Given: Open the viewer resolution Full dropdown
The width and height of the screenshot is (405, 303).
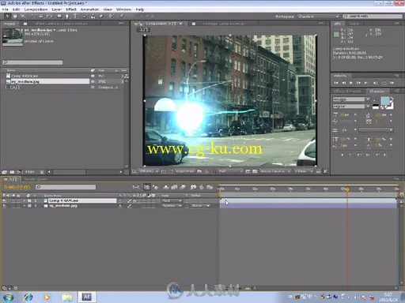Looking at the screenshot, I should pos(230,171).
